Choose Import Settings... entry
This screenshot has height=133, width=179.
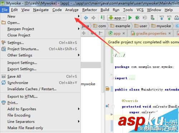[40, 63]
